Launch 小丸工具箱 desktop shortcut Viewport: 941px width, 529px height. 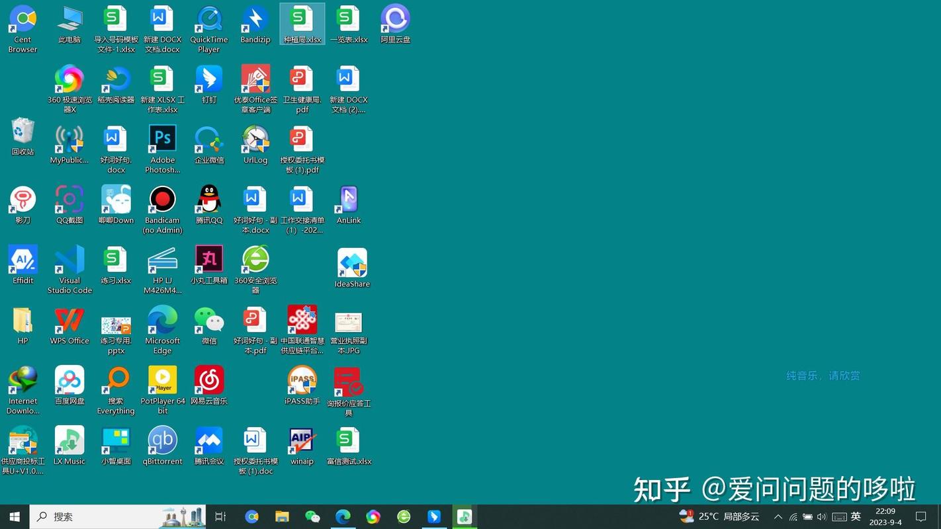coord(209,260)
